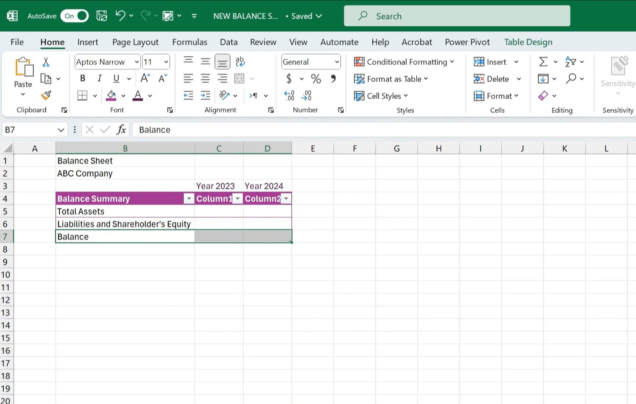636x404 pixels.
Task: Open the Column1 filter dropdown
Action: click(x=238, y=199)
